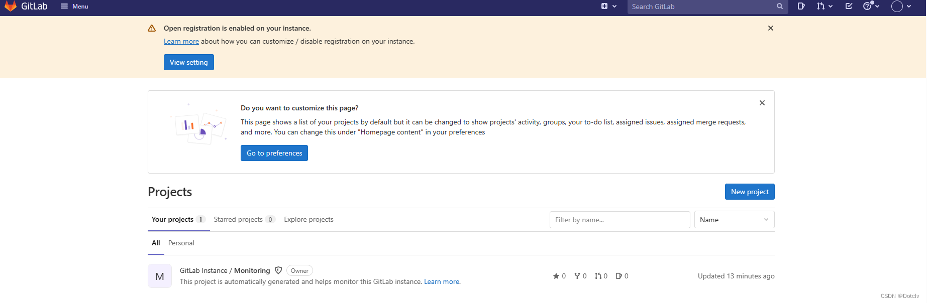Click the search magnifier icon
The width and height of the screenshot is (927, 303).
pos(780,7)
